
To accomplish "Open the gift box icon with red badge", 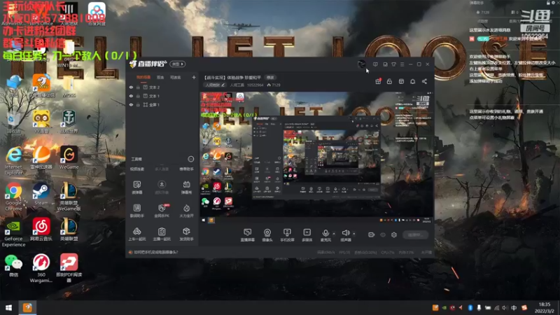I will [378, 81].
